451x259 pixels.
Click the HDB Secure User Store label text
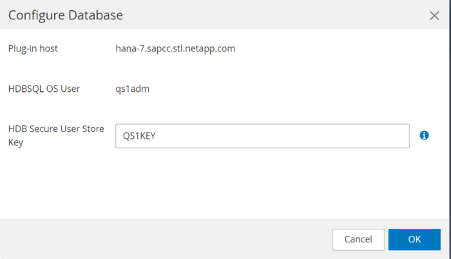pos(55,129)
